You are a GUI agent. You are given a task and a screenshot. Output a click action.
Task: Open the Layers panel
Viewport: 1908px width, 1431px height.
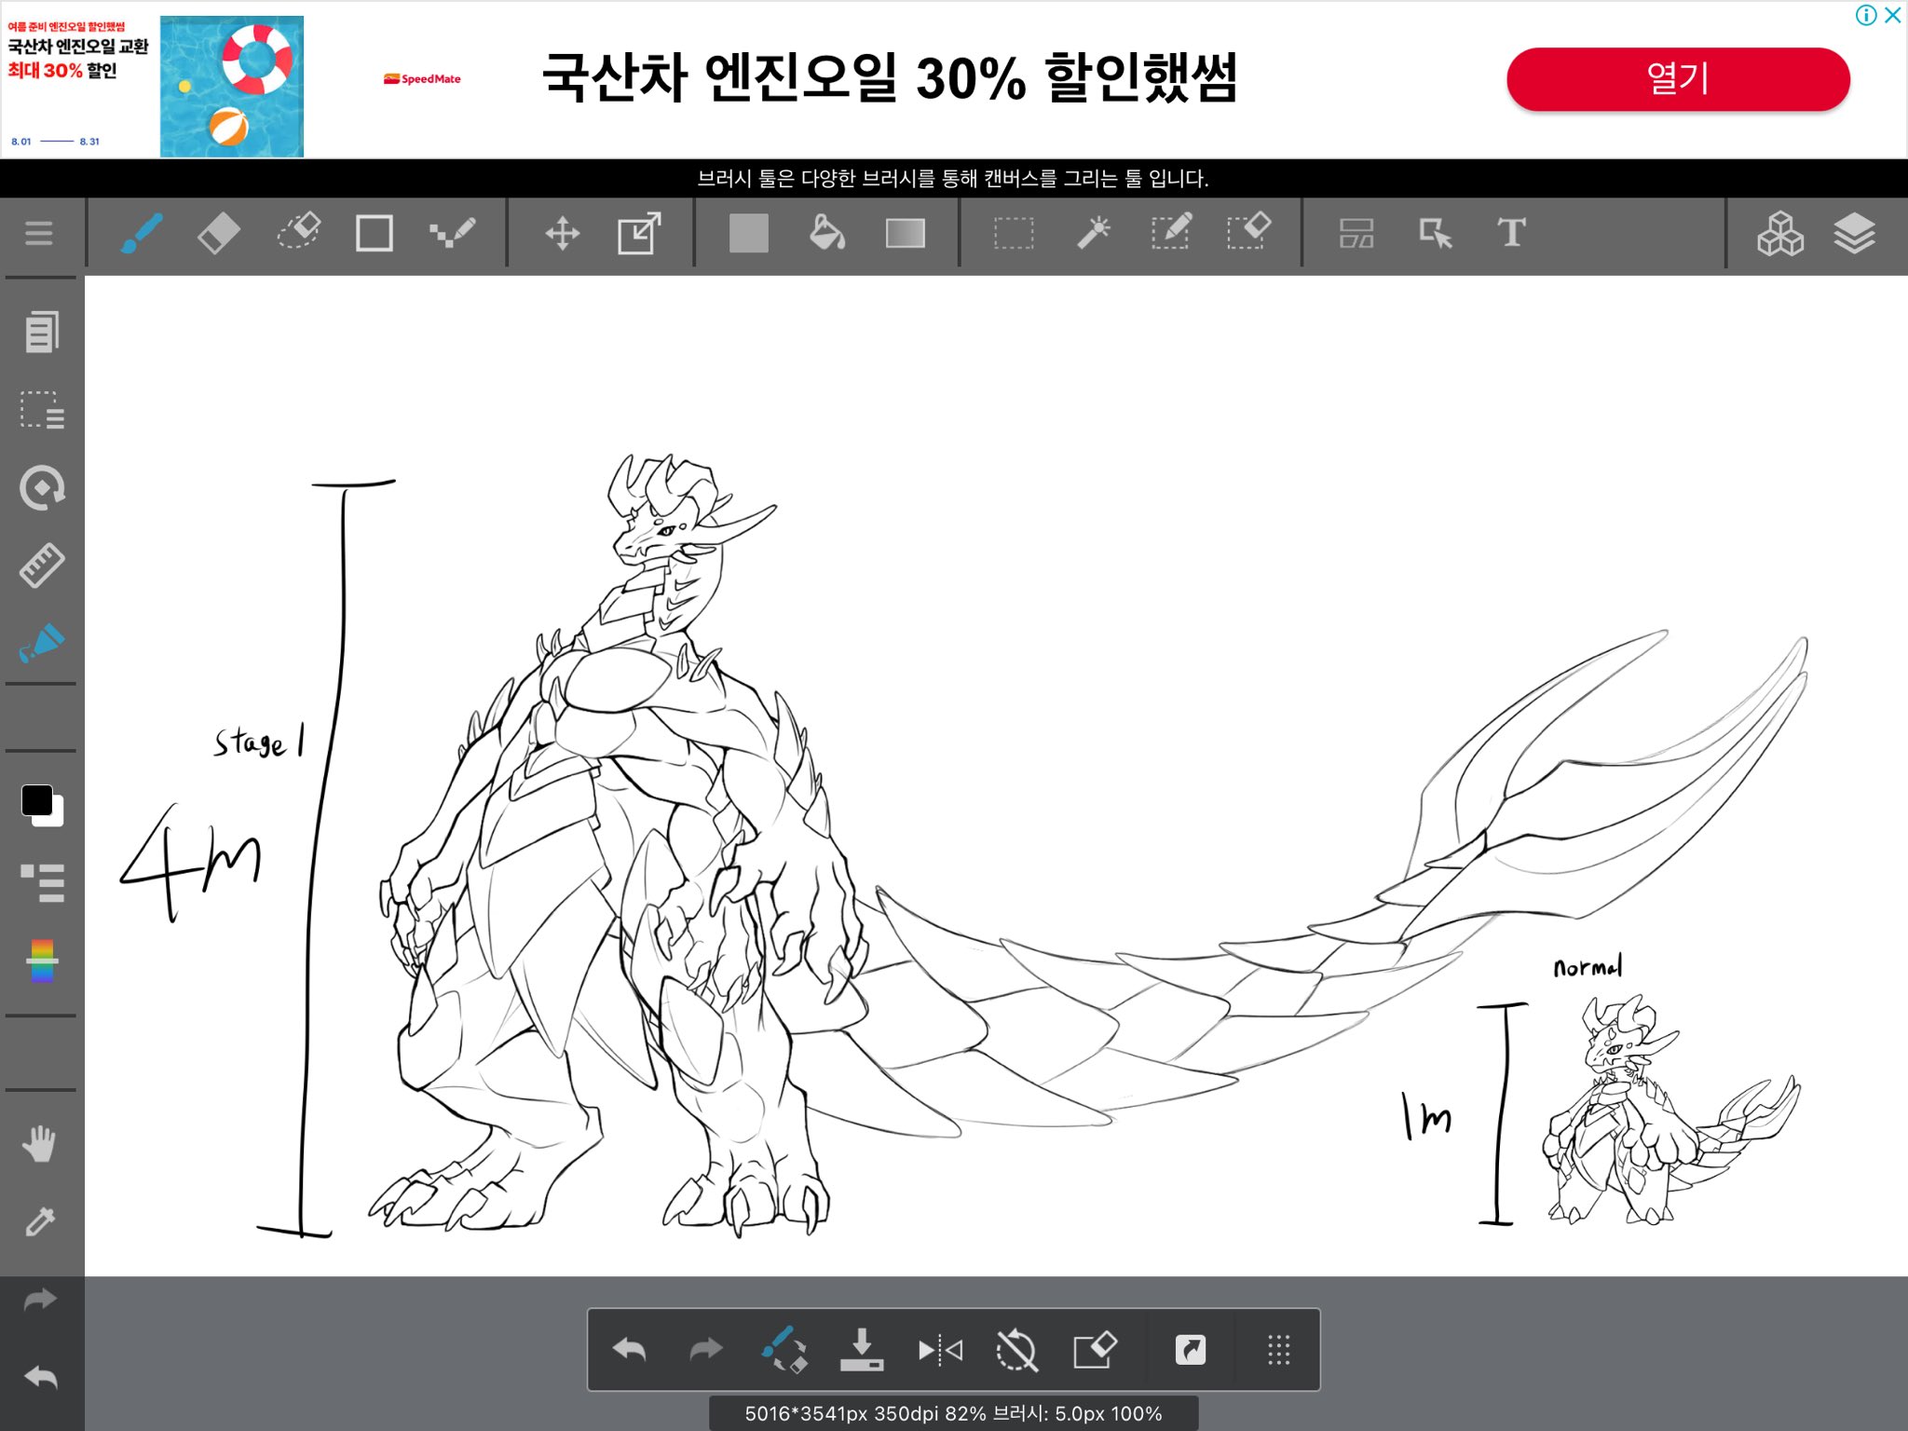pos(1854,233)
